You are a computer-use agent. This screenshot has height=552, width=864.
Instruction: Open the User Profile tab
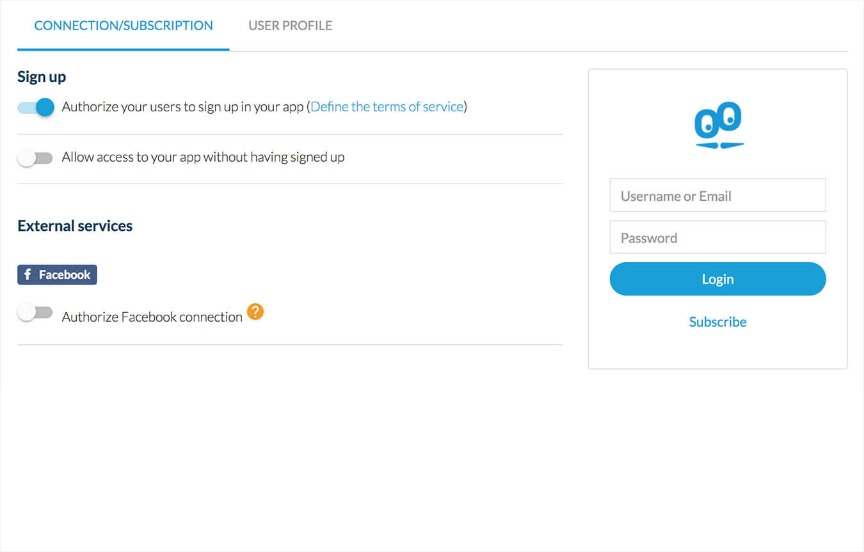tap(290, 26)
